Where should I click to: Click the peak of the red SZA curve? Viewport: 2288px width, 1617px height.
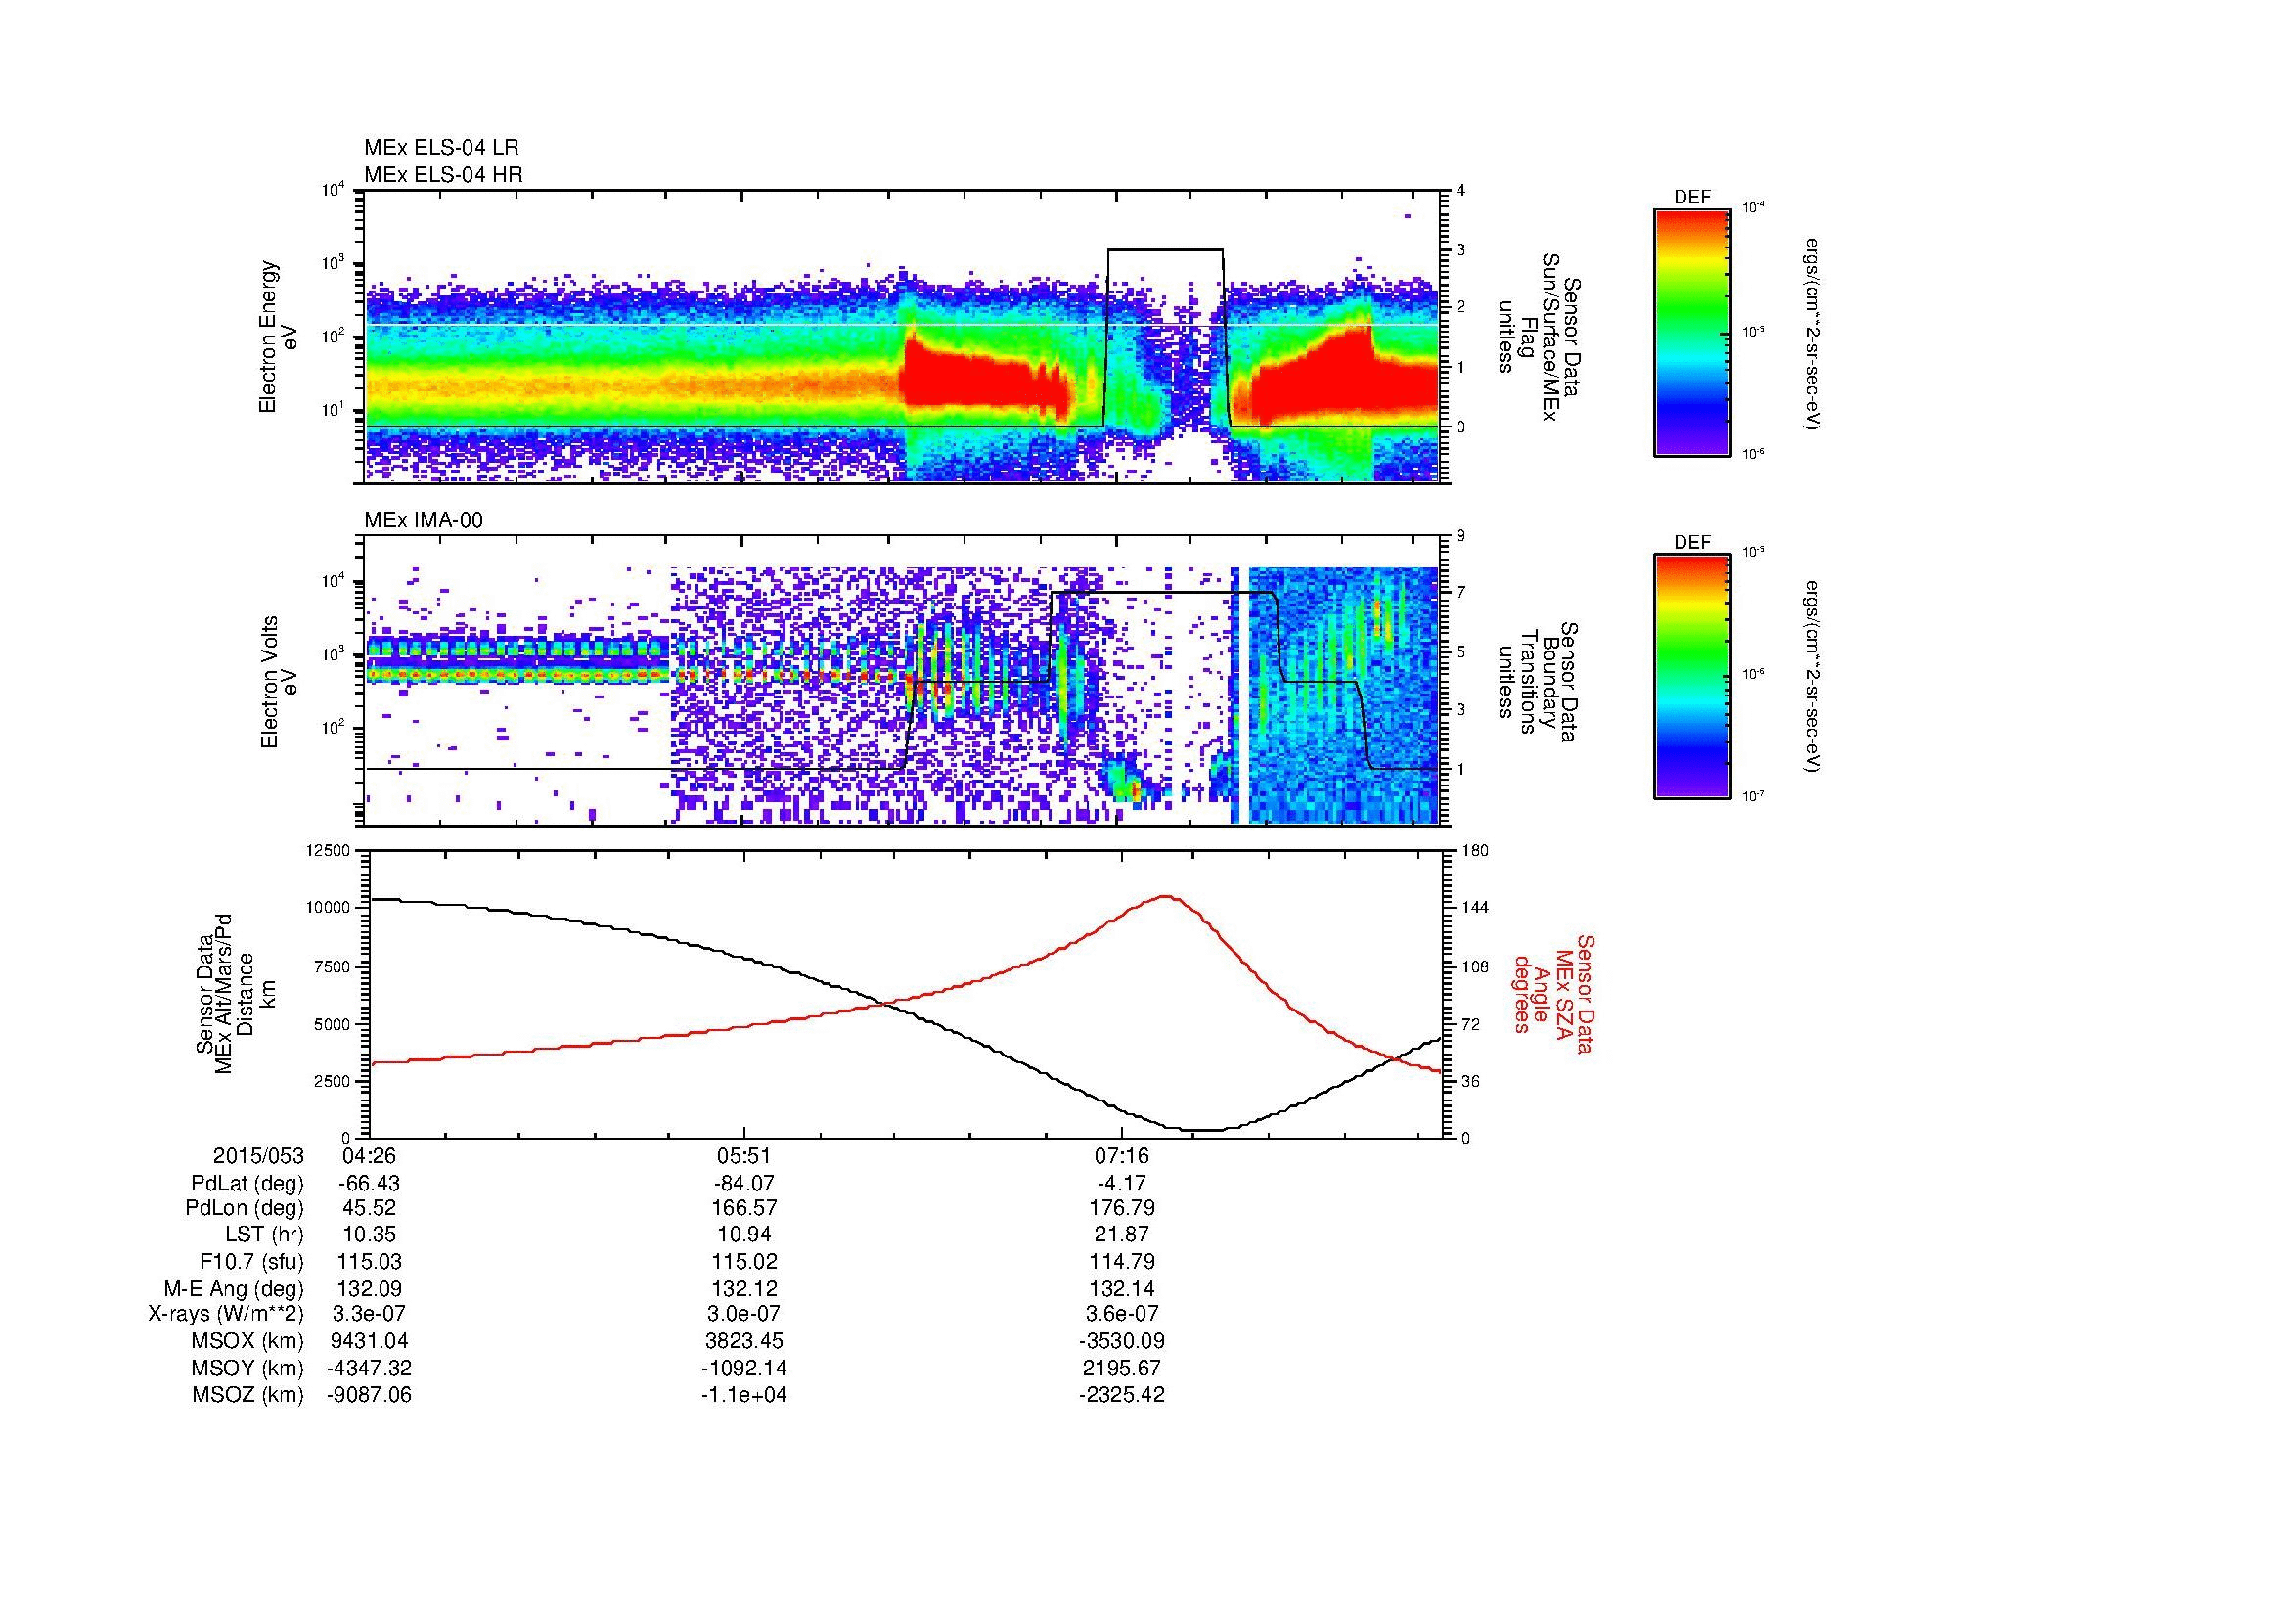coord(1166,896)
